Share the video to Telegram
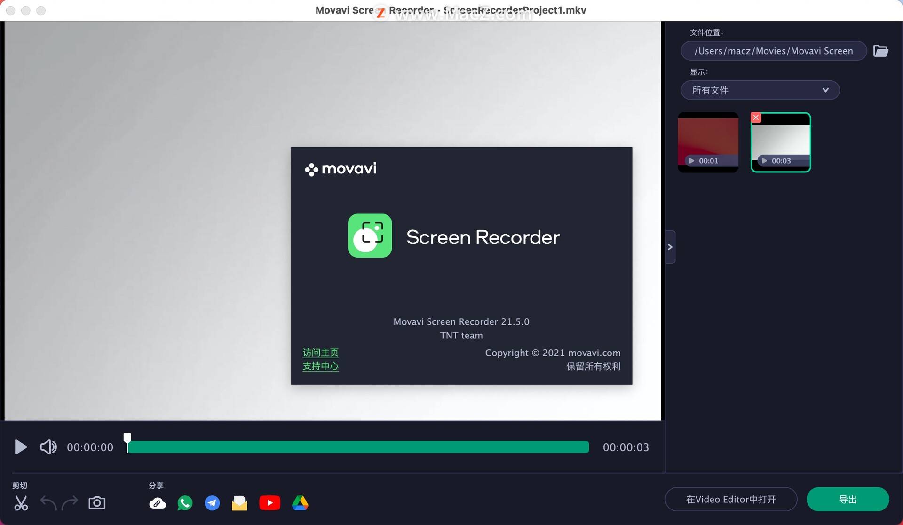 click(212, 503)
